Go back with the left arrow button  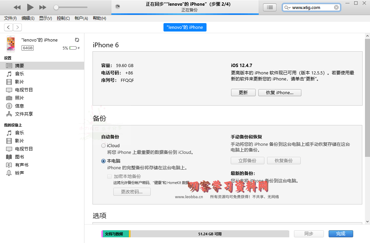click(x=8, y=27)
